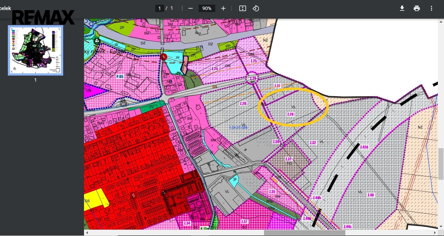
Task: Click the horizontal scrollbar right arrow
Action: 435,233
